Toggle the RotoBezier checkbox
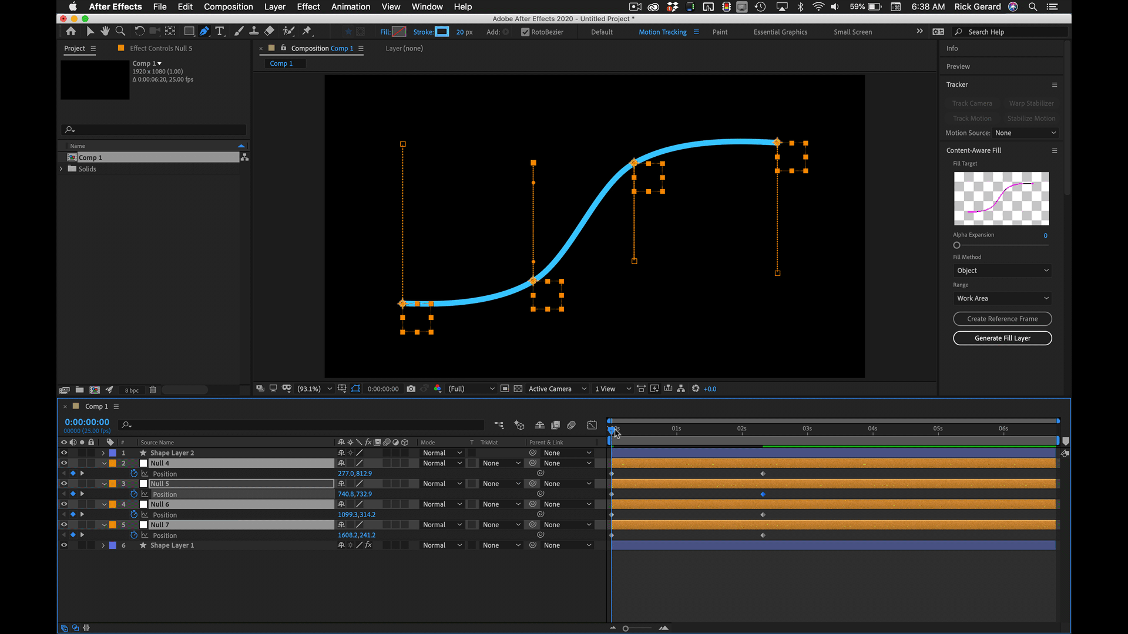Viewport: 1128px width, 634px height. [525, 32]
